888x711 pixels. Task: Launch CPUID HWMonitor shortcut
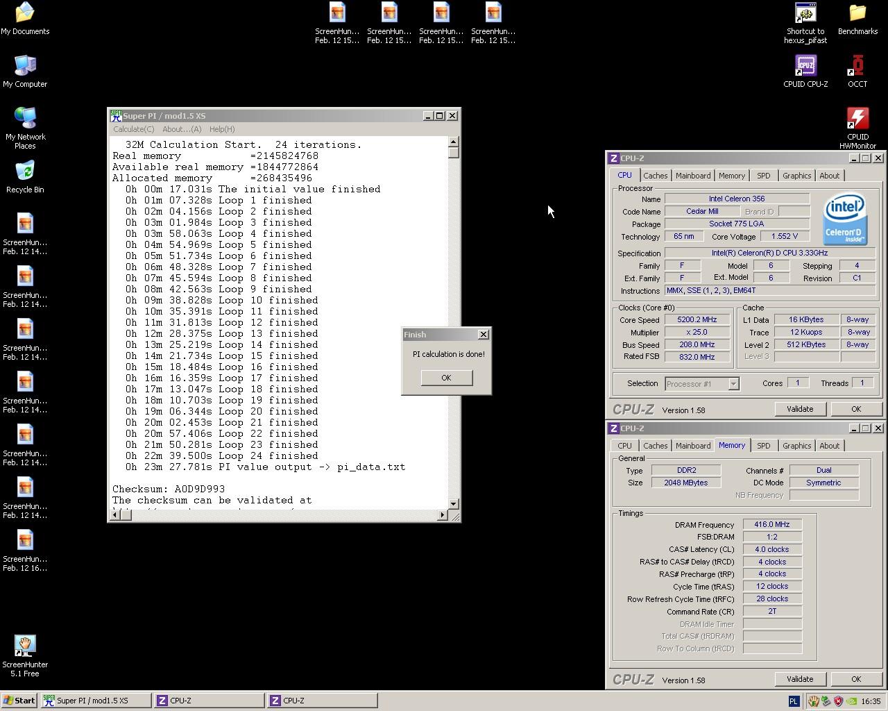[x=857, y=128]
